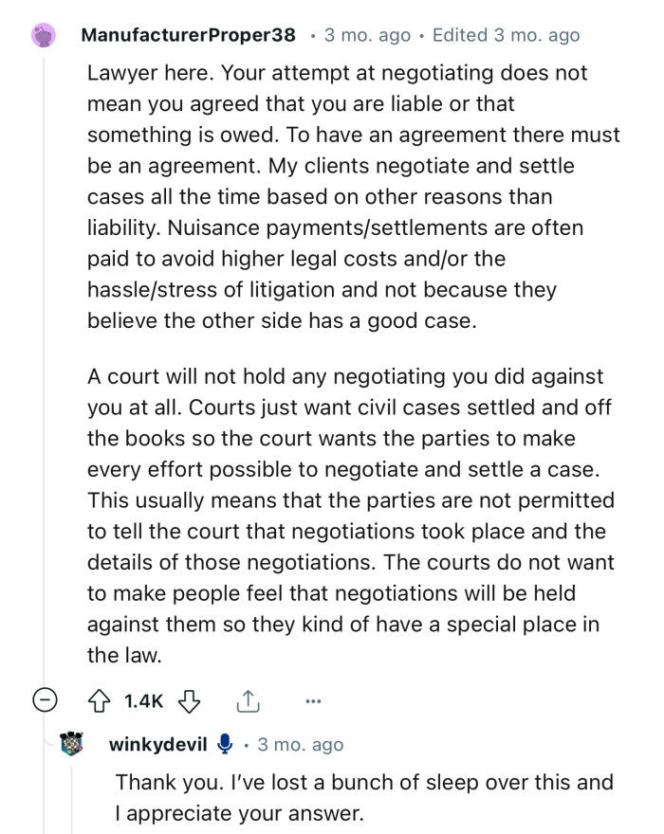
Task: View winkydevil's profile by clicking the username
Action: [157, 744]
